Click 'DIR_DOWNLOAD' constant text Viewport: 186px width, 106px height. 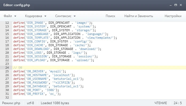point(38,49)
